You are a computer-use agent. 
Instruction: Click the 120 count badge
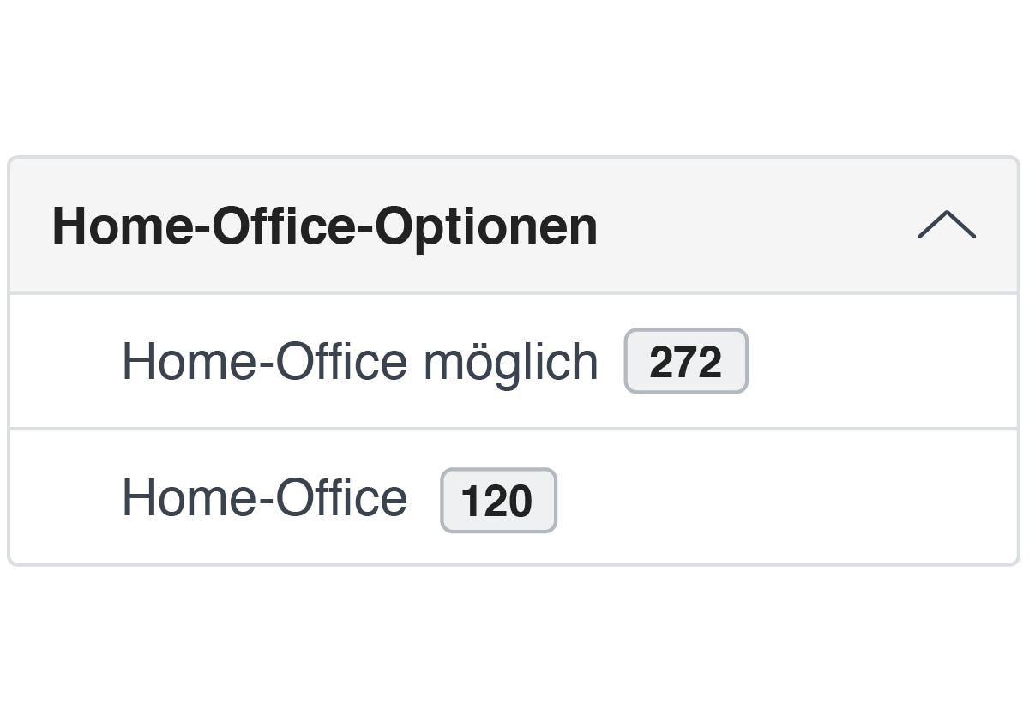click(497, 501)
